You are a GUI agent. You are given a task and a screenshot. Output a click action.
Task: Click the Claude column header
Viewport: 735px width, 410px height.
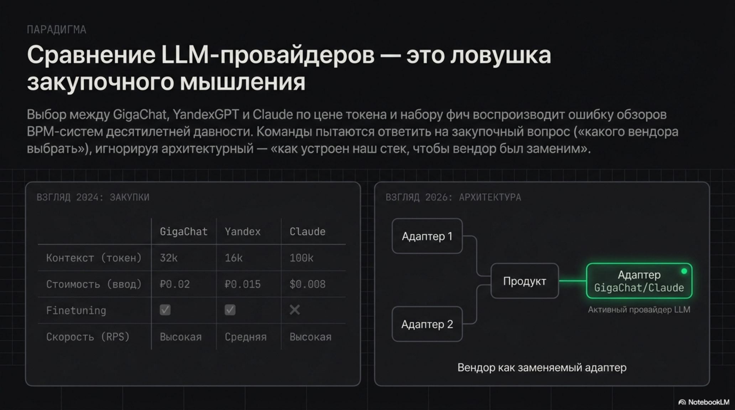pos(307,232)
